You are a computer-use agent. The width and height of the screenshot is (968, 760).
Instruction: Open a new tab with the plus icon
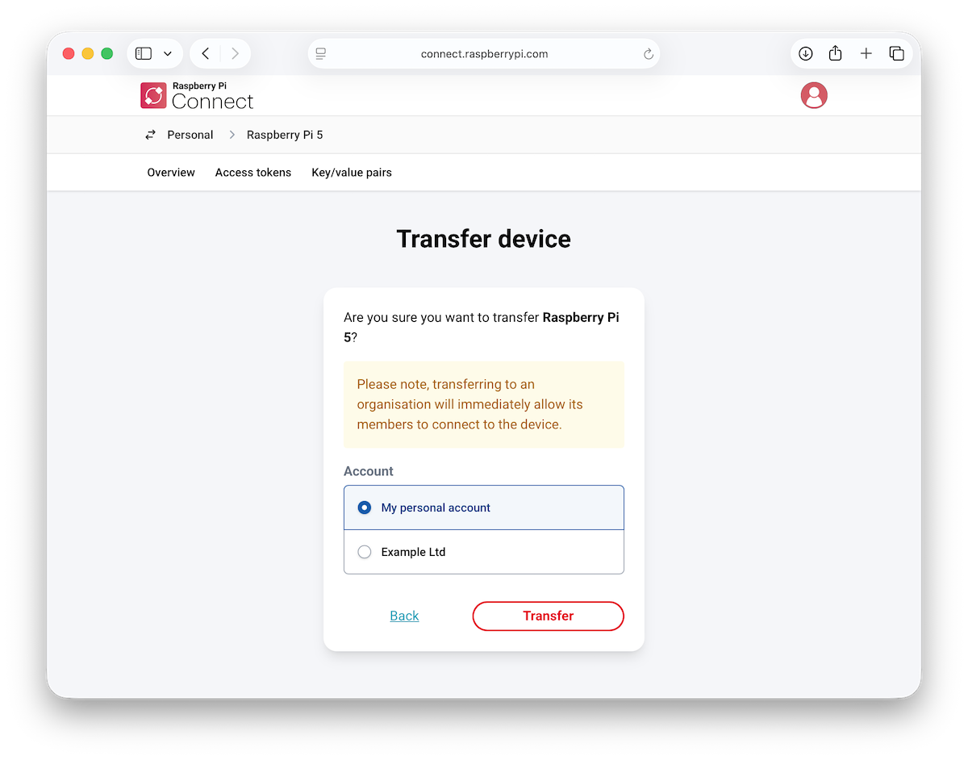pyautogui.click(x=866, y=54)
